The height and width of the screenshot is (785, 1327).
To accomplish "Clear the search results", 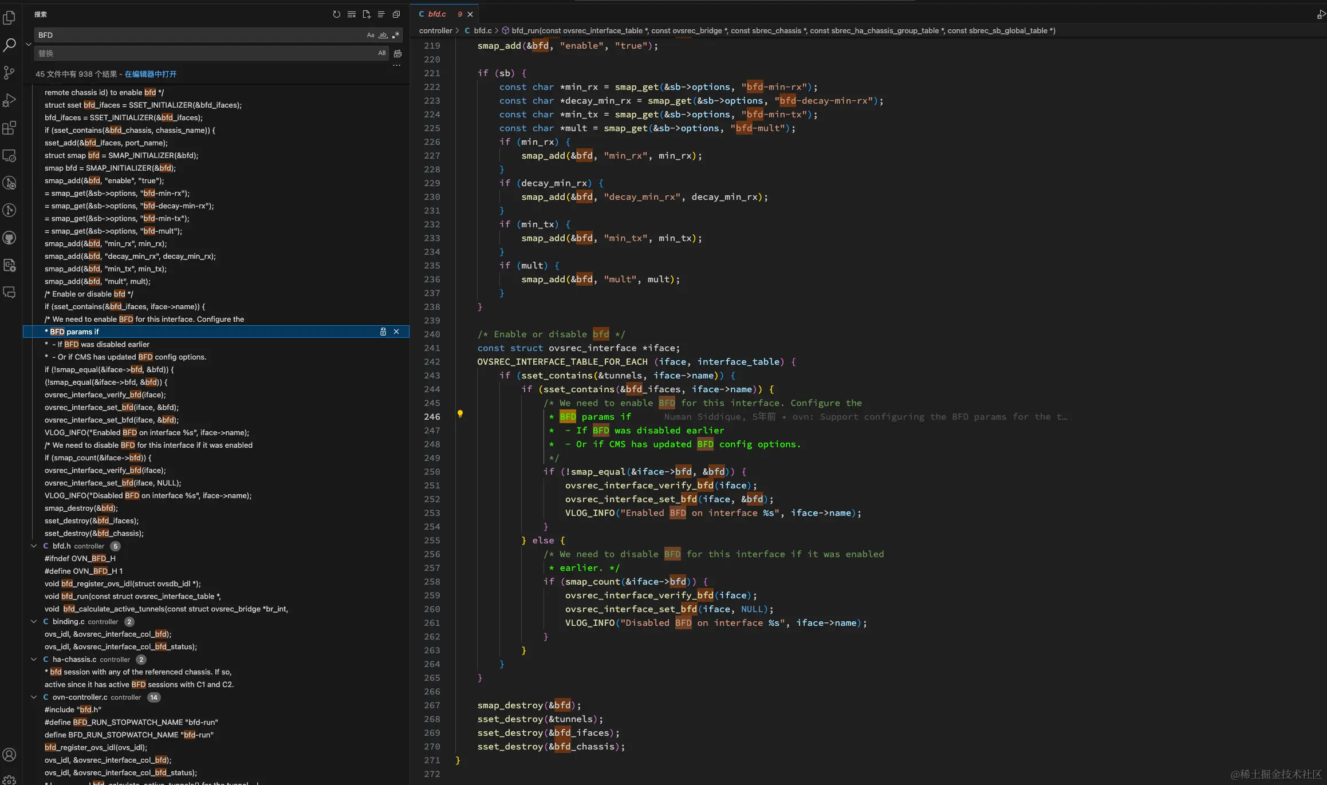I will (x=351, y=14).
